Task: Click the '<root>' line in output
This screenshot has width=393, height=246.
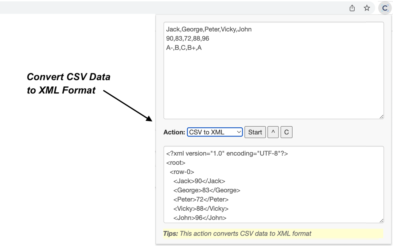Action: click(x=176, y=163)
